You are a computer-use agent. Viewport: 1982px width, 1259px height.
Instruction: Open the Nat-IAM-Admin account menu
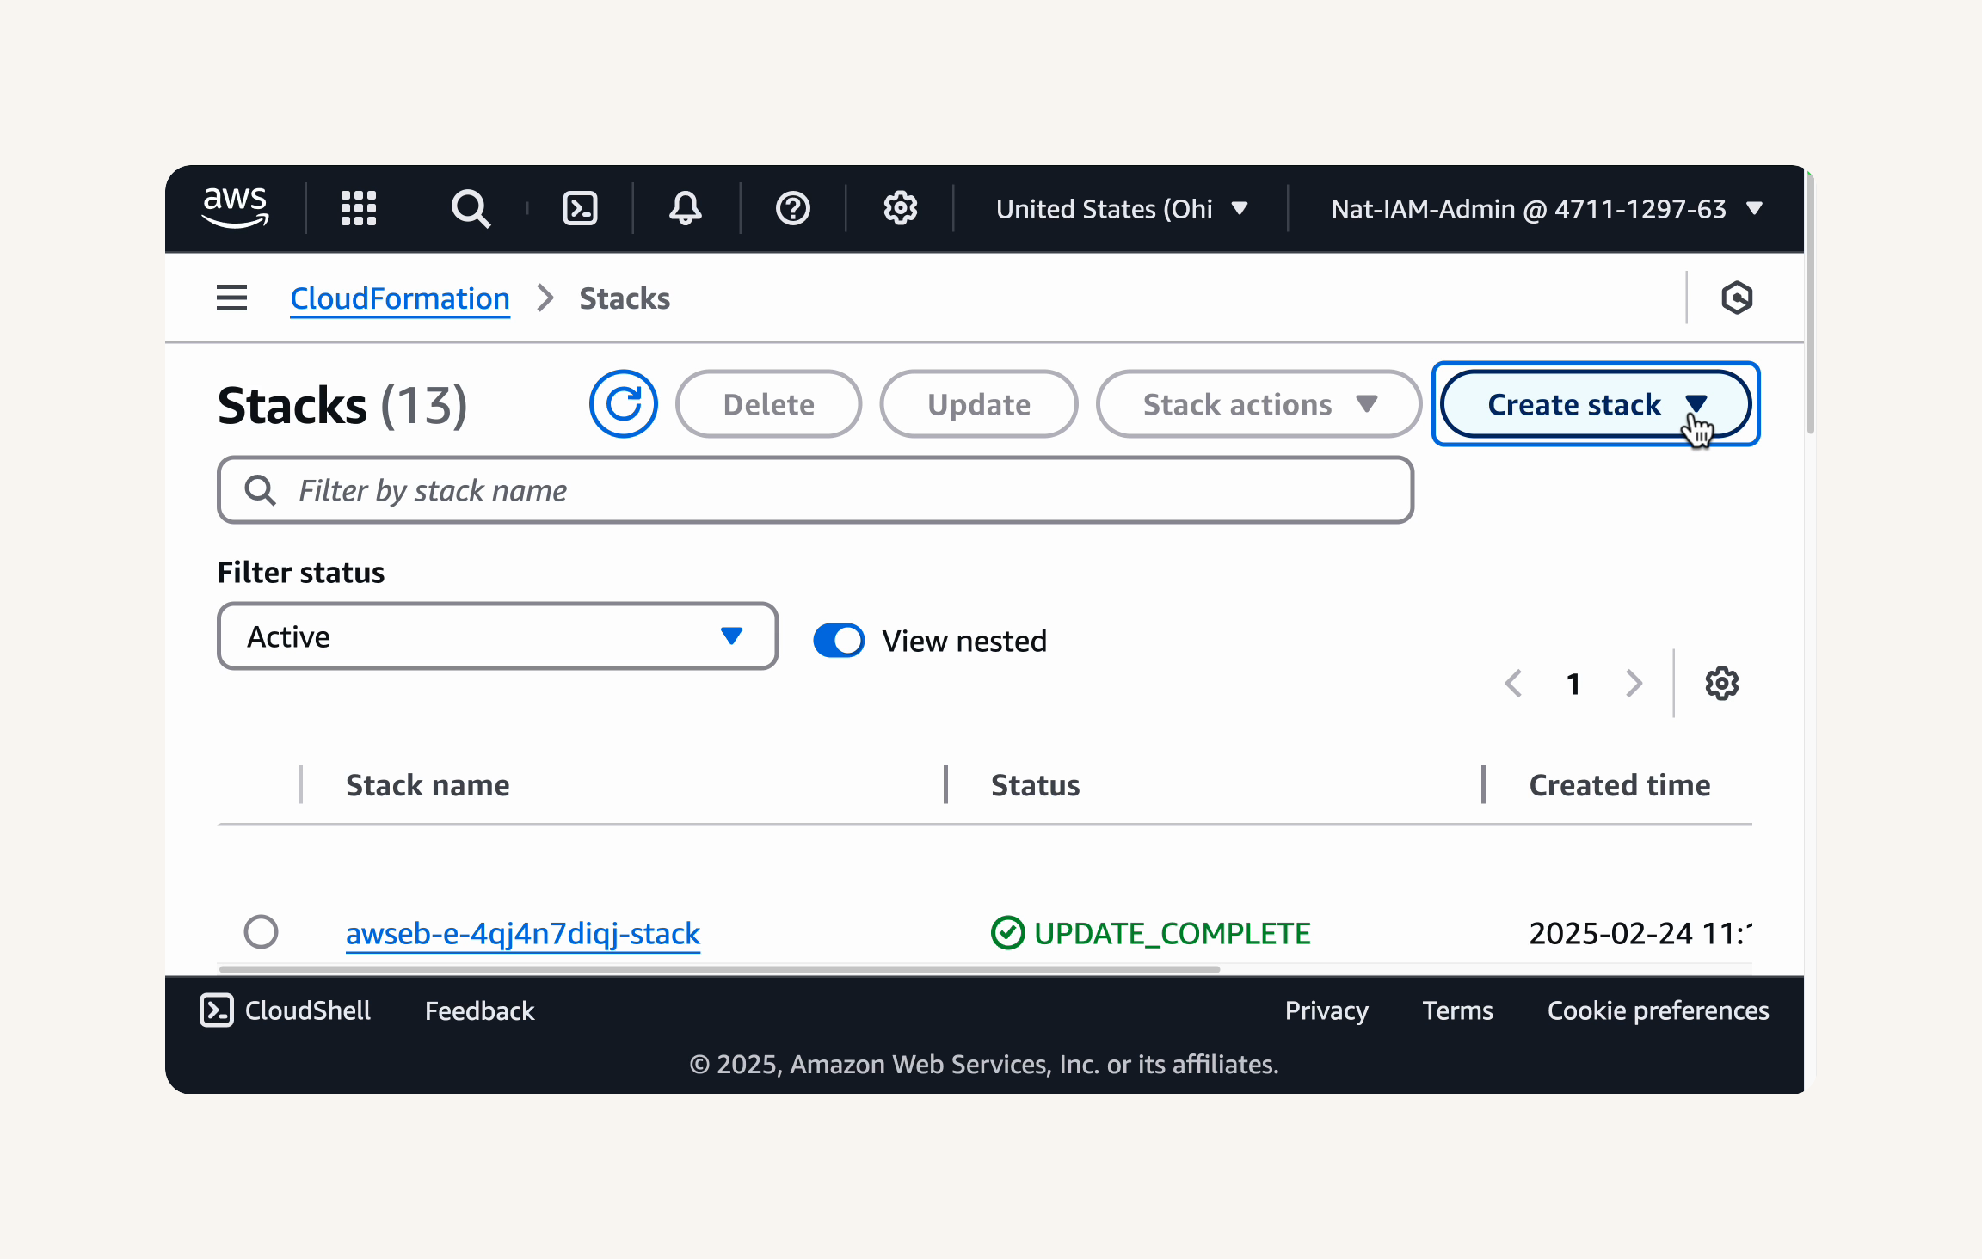[x=1546, y=209]
